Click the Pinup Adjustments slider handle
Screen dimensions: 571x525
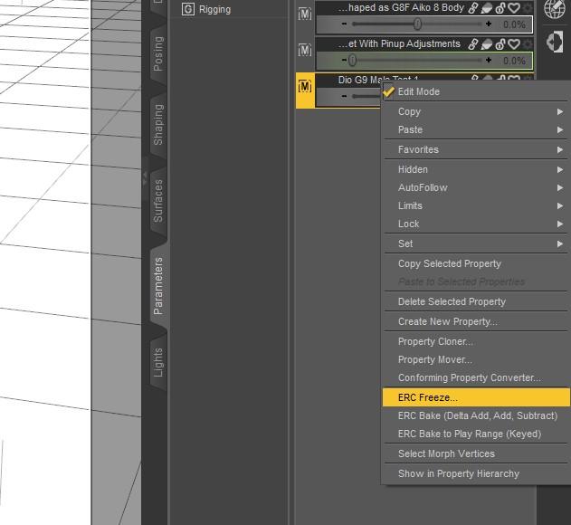[352, 60]
